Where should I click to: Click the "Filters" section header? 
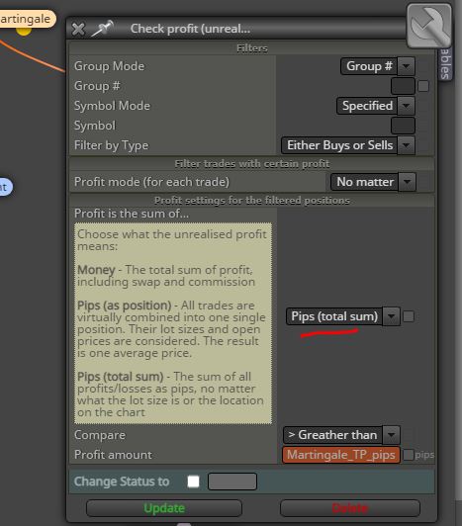[252, 48]
